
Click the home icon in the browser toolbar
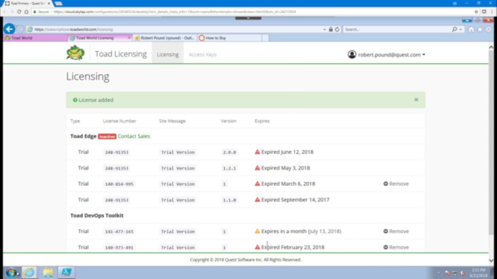471,29
